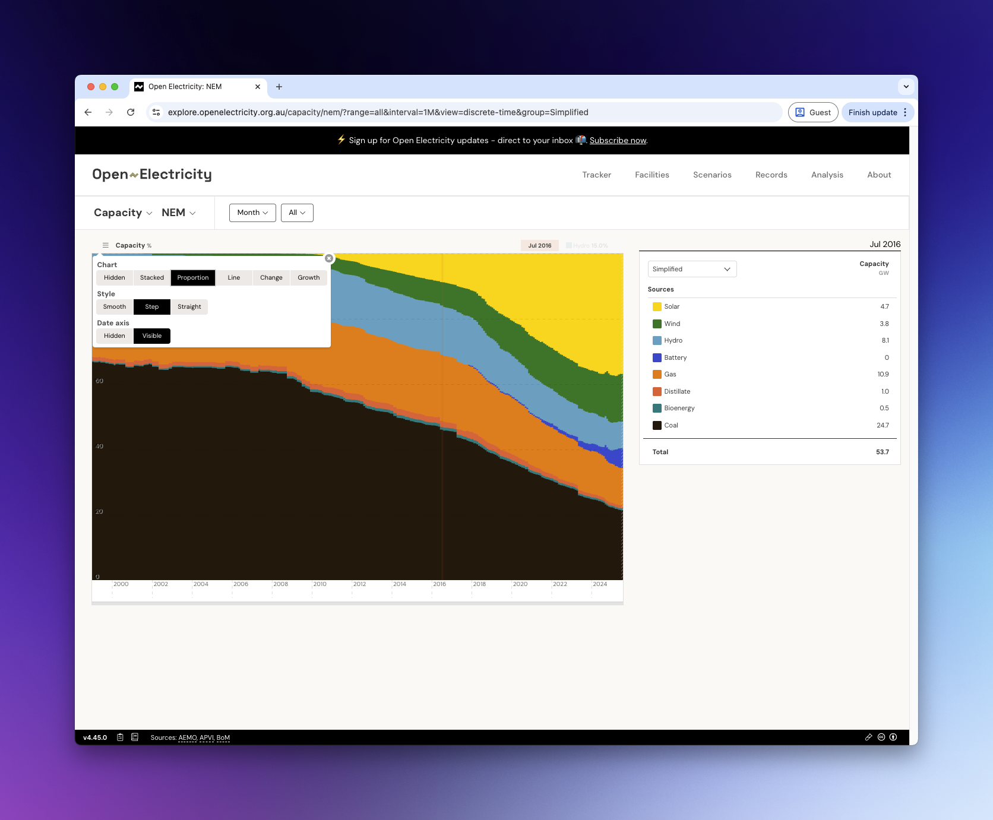The height and width of the screenshot is (820, 993).
Task: Open the Capacity view dropdown
Action: pos(123,213)
